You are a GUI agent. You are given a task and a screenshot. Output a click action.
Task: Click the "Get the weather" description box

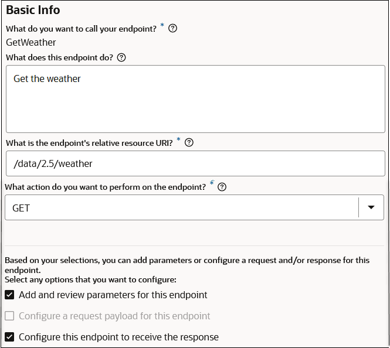(195, 98)
